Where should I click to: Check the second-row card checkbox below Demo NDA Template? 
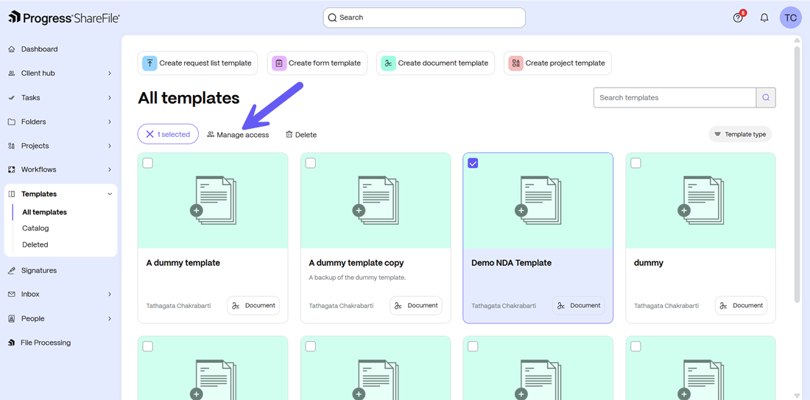tap(473, 346)
